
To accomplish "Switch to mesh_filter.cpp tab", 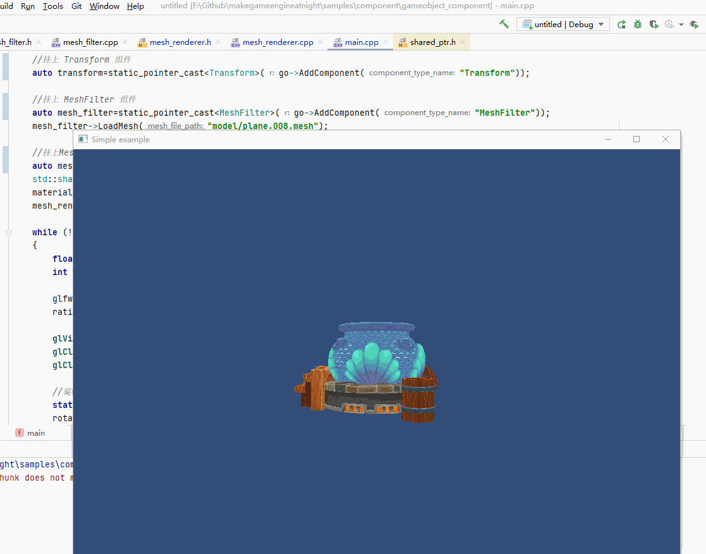I will (90, 42).
